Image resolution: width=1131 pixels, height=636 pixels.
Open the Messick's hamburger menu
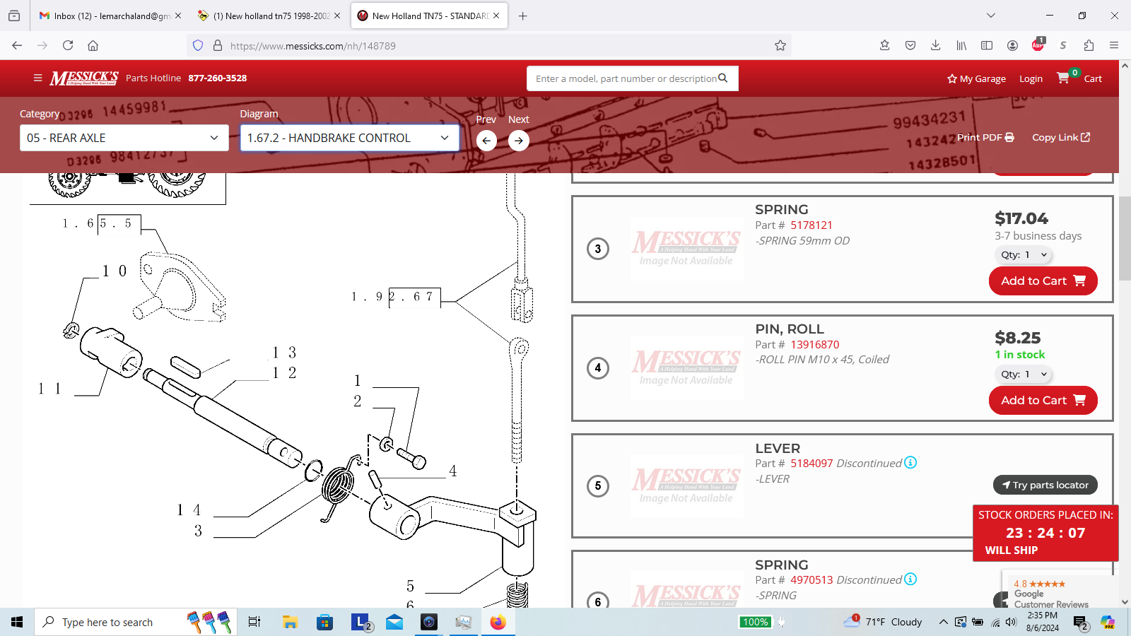[x=37, y=78]
